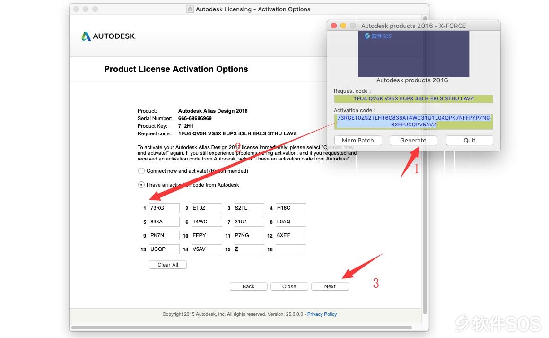This screenshot has width=549, height=338.
Task: Click the Request code field in X-FORCE window
Action: 413,98
